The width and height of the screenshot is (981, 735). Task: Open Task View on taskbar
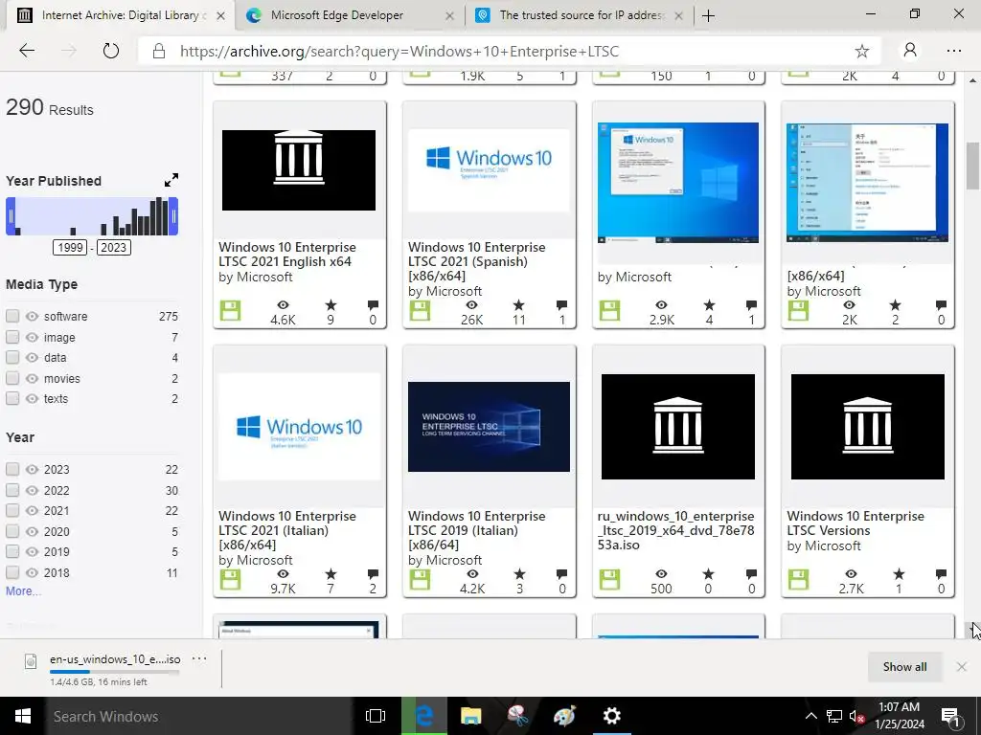pos(376,716)
